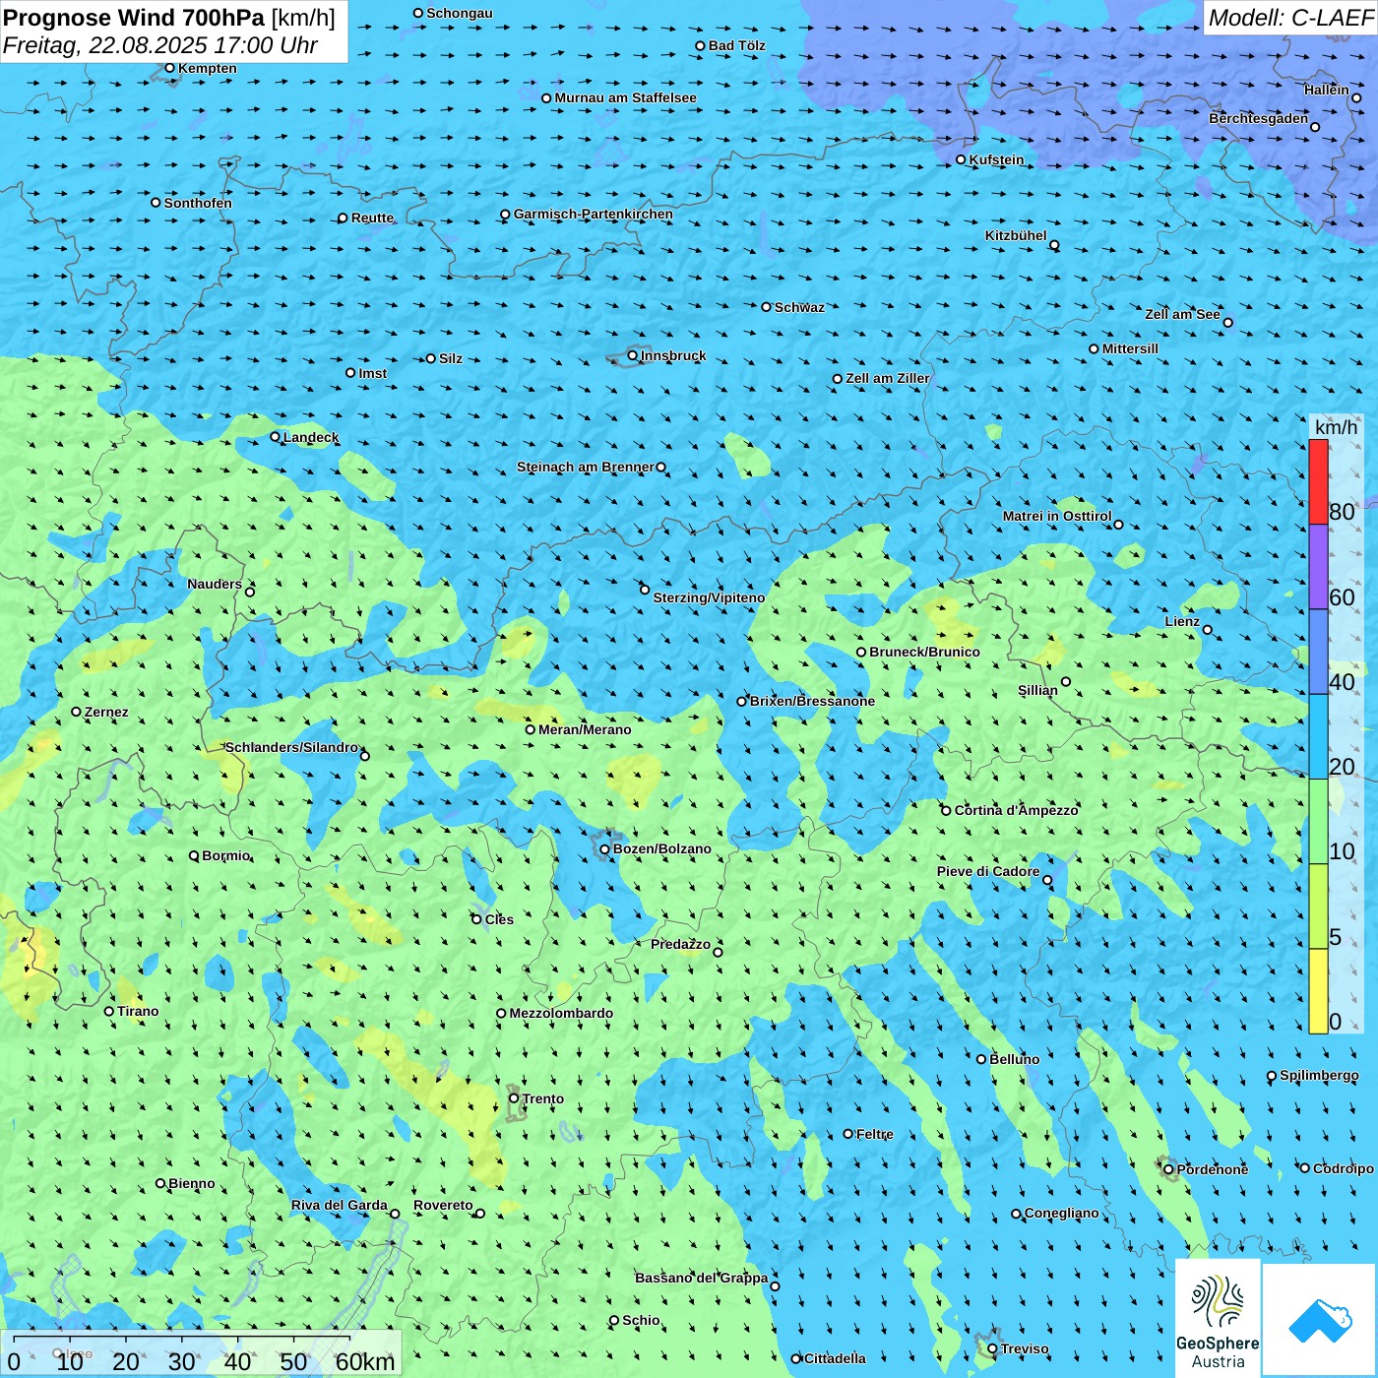
Task: Select the Bad Tölz city marker dot
Action: [700, 45]
